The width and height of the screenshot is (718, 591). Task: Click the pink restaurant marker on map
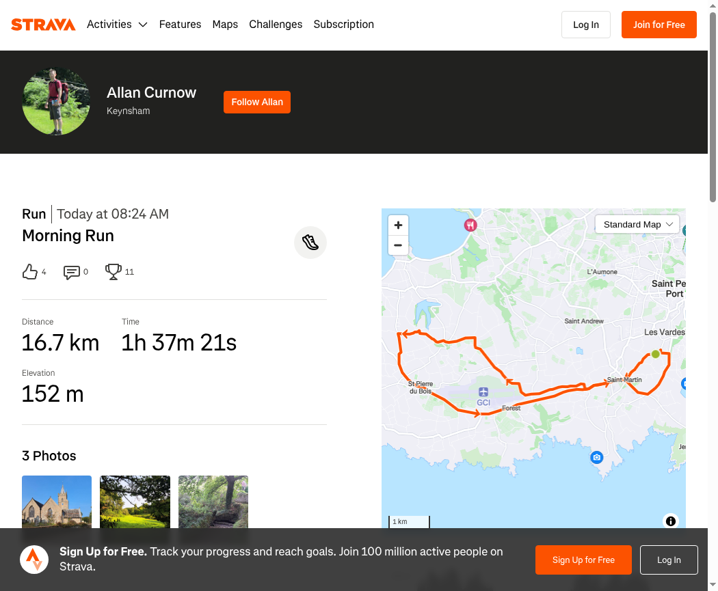point(470,225)
